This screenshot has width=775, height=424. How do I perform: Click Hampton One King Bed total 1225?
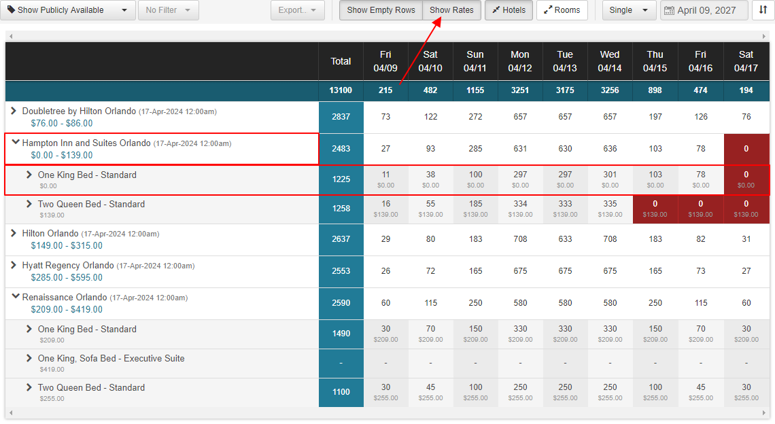point(341,179)
